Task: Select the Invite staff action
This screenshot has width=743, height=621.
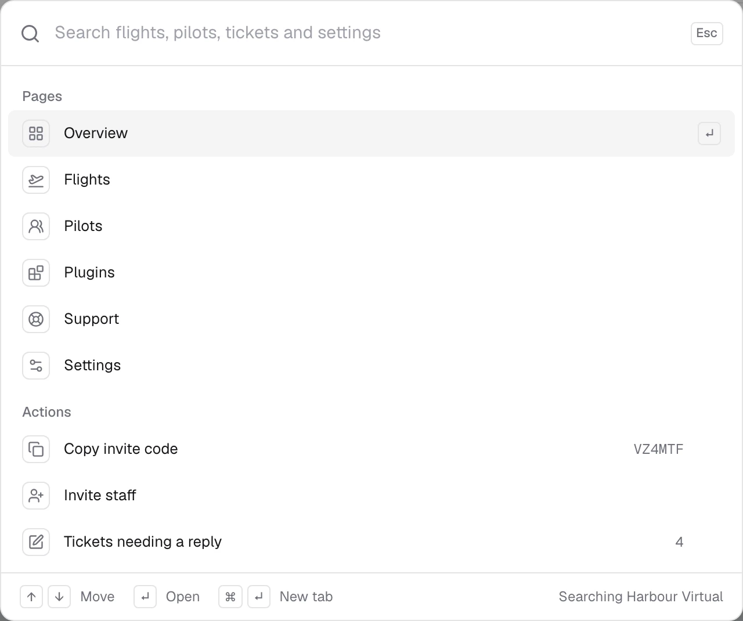Action: point(371,496)
